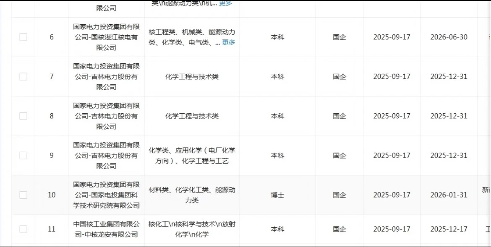The width and height of the screenshot is (491, 247).
Task: Expand row 6 majors via 更多 link
Action: coord(229,42)
